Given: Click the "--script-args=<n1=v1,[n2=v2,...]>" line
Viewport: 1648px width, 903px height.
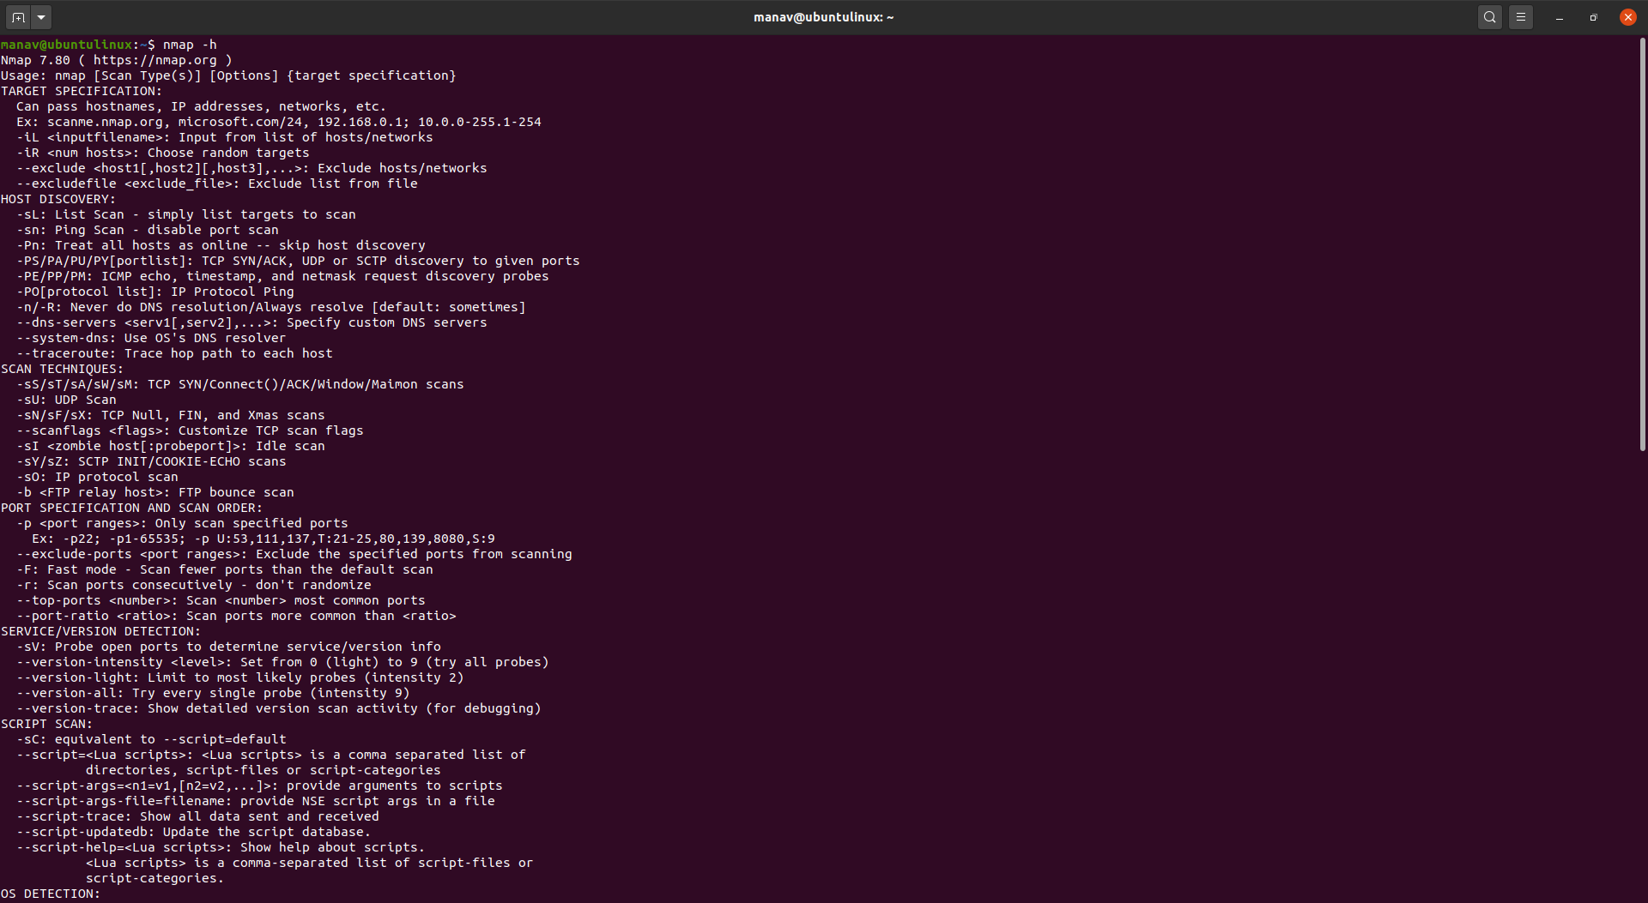Looking at the screenshot, I should (x=259, y=786).
